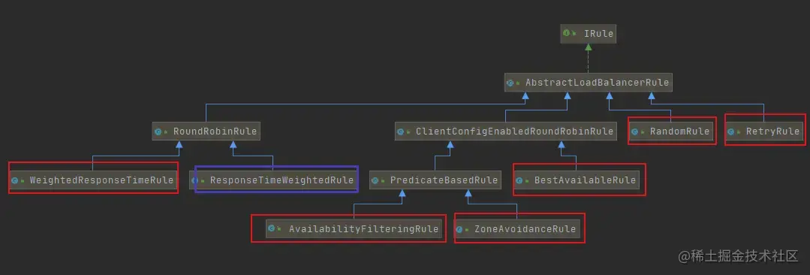The image size is (810, 275).
Task: Select the ResponseTimeWeightedRule node
Action: (x=273, y=180)
